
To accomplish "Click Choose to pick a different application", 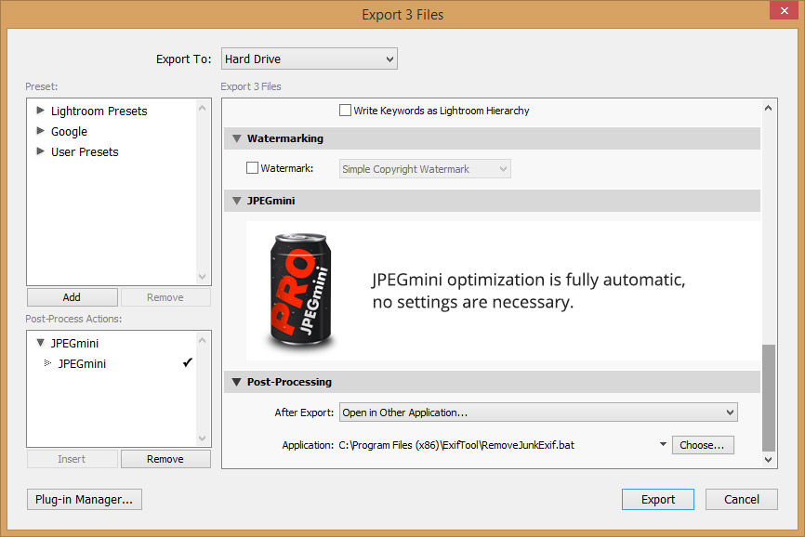I will point(702,445).
